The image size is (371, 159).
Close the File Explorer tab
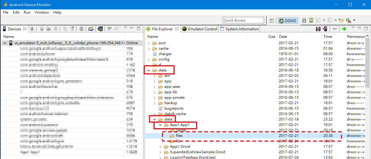pyautogui.click(x=177, y=29)
